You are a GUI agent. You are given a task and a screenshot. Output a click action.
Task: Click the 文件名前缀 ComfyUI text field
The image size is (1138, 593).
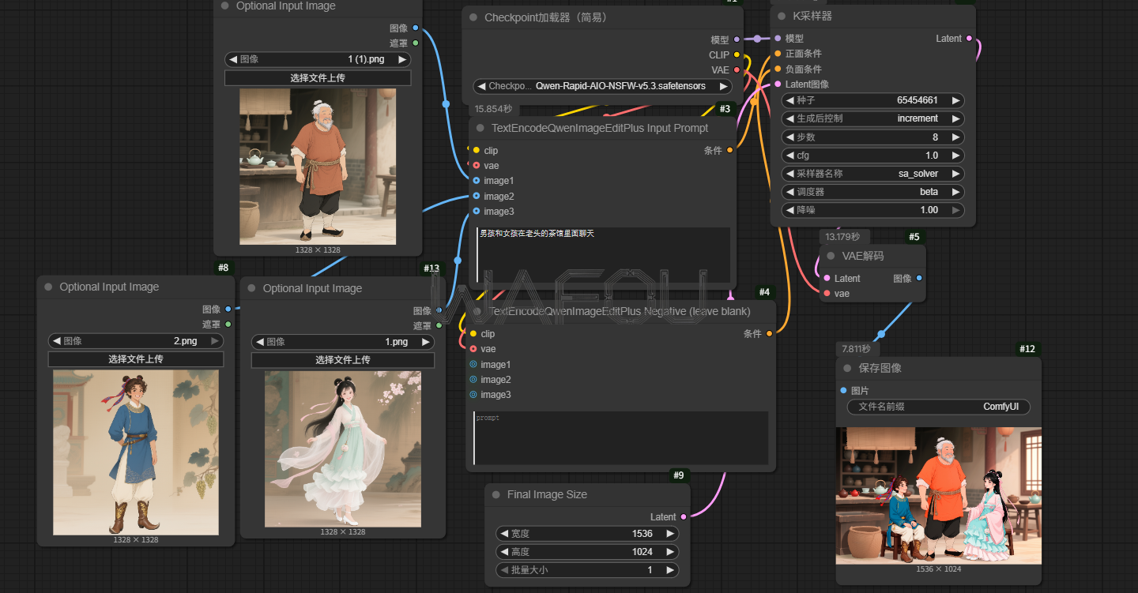point(938,407)
